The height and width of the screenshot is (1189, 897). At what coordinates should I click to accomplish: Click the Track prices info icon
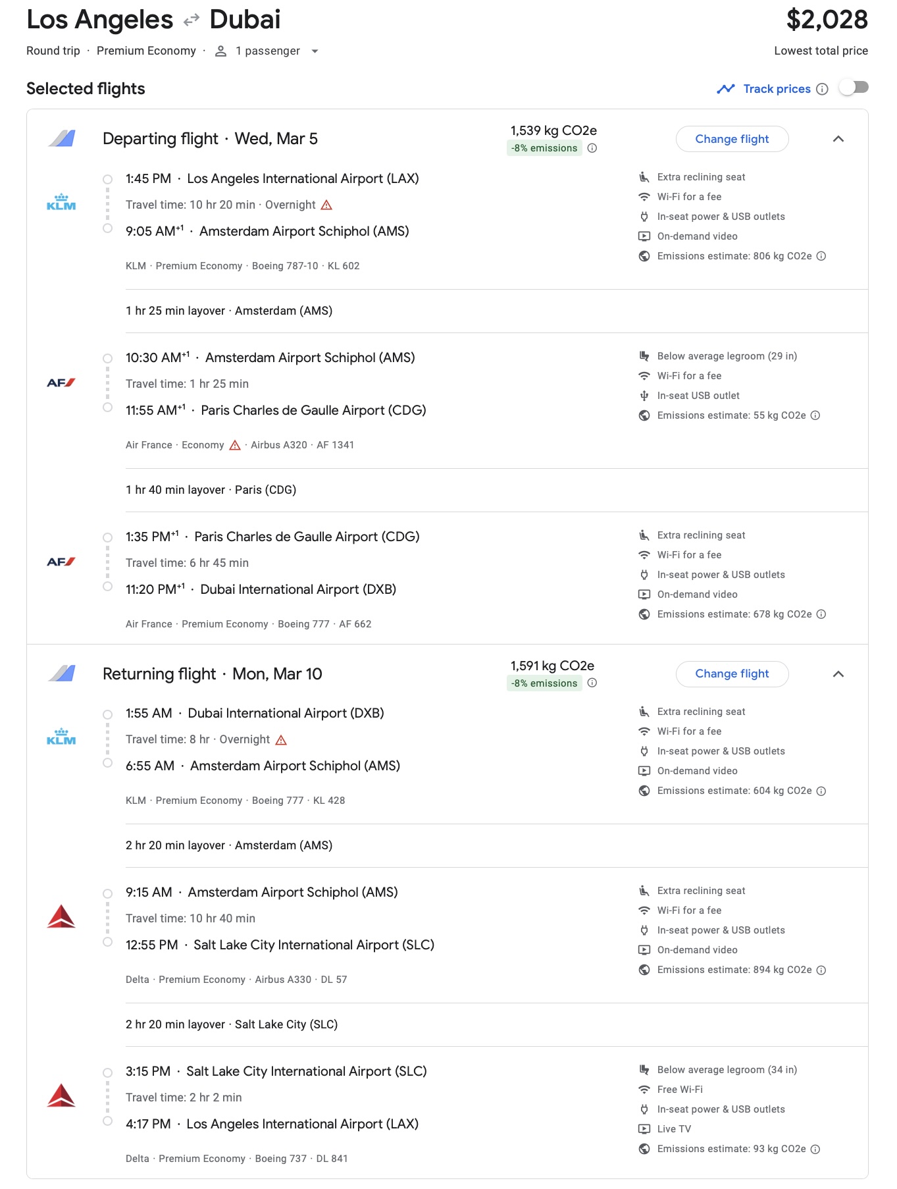click(x=822, y=89)
